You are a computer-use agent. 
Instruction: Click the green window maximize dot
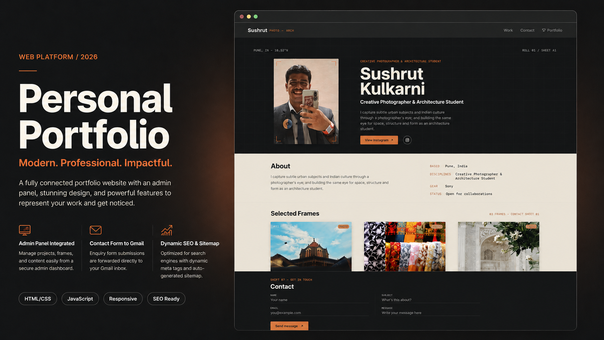(x=256, y=17)
